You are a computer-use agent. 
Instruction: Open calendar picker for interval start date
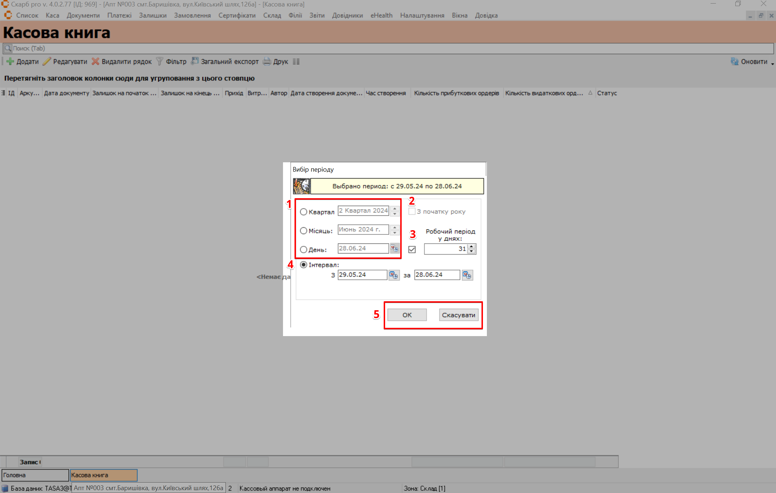pos(394,275)
